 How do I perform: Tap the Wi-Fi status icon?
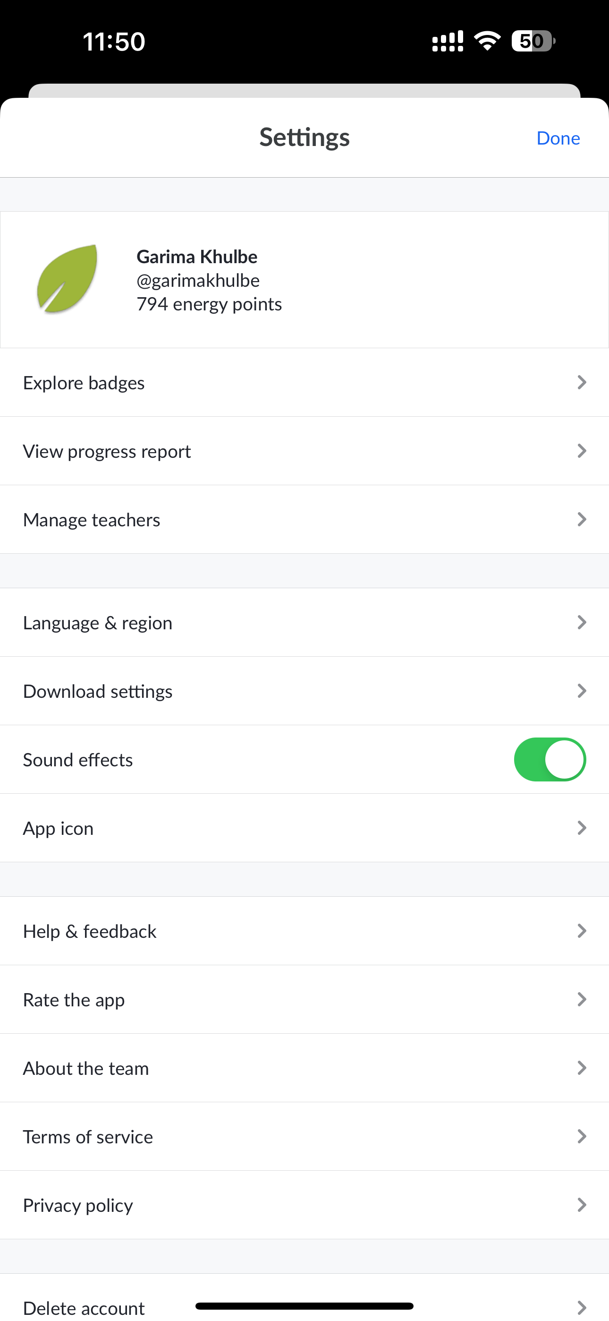(x=488, y=41)
